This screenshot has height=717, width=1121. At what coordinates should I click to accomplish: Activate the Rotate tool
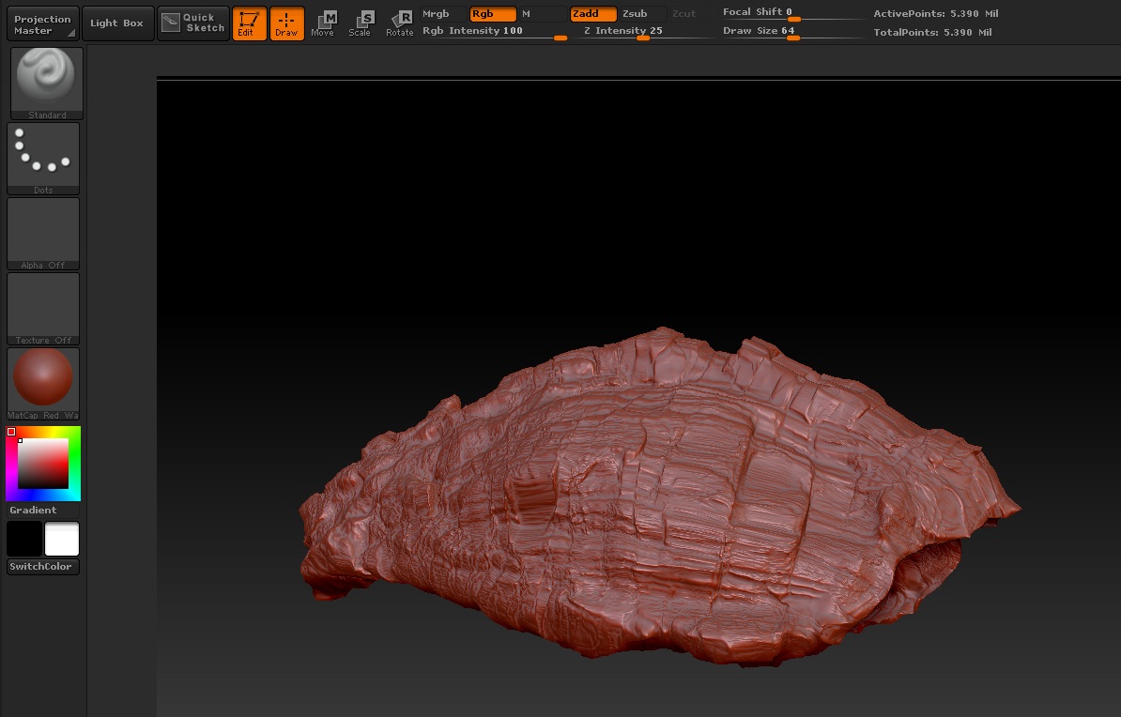[x=400, y=23]
